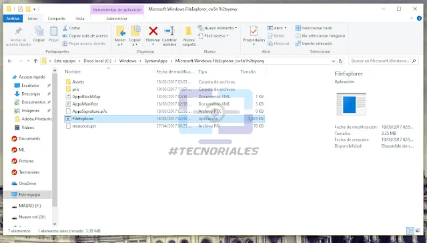Select Descargas in navigation pane
The image size is (427, 243).
pos(31,93)
